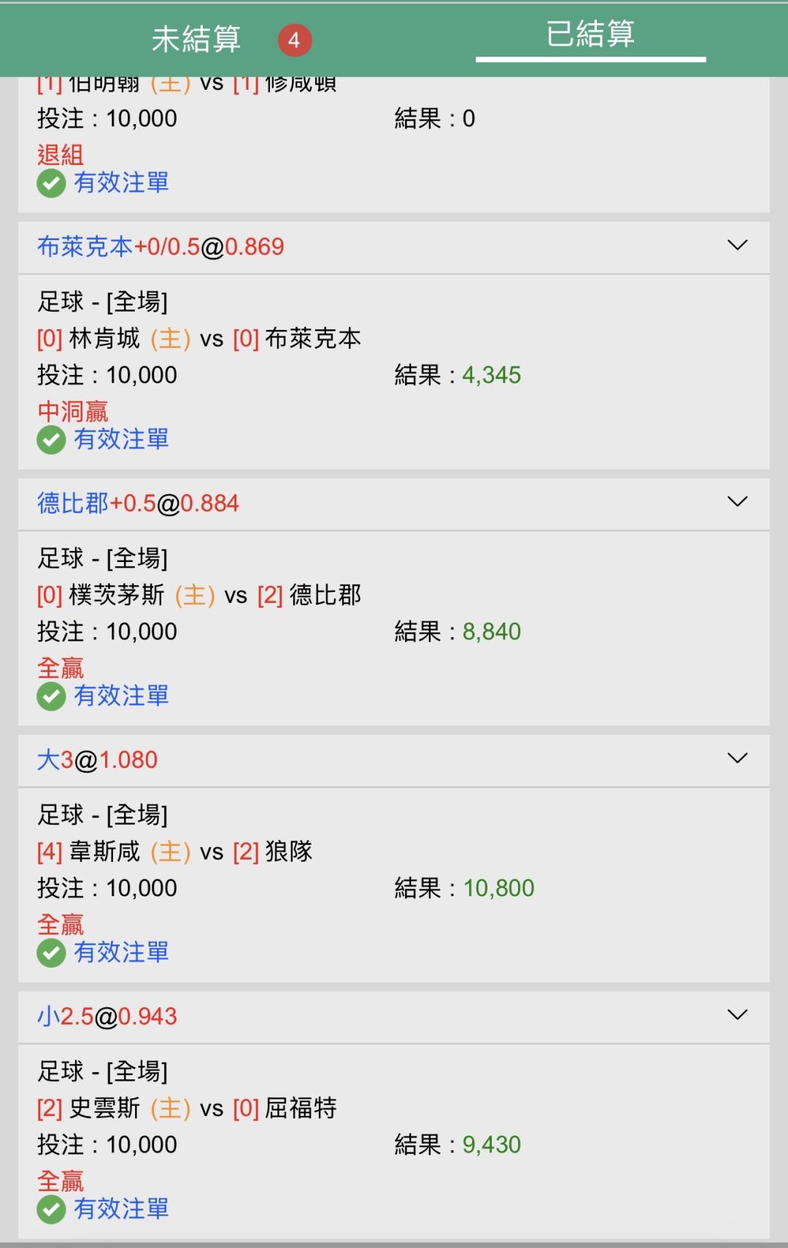Expand the 布萊克本+0/0.5@0.869 bet chevron
Viewport: 788px width, 1248px height.
tap(738, 245)
